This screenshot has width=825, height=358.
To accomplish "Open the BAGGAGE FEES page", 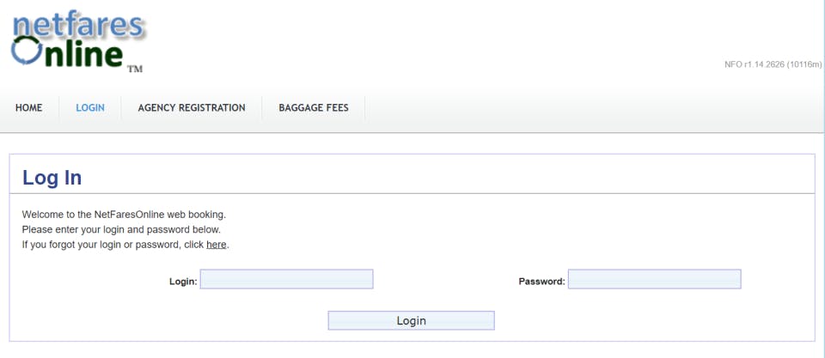I will 314,108.
